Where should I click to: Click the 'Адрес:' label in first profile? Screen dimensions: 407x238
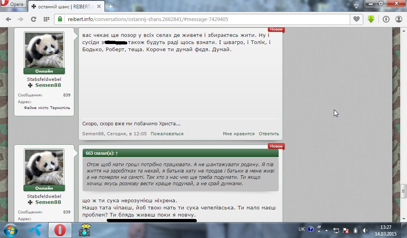25,102
